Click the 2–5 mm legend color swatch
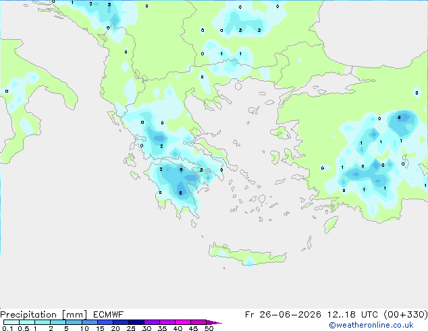The width and height of the screenshot is (428, 331). [58, 322]
